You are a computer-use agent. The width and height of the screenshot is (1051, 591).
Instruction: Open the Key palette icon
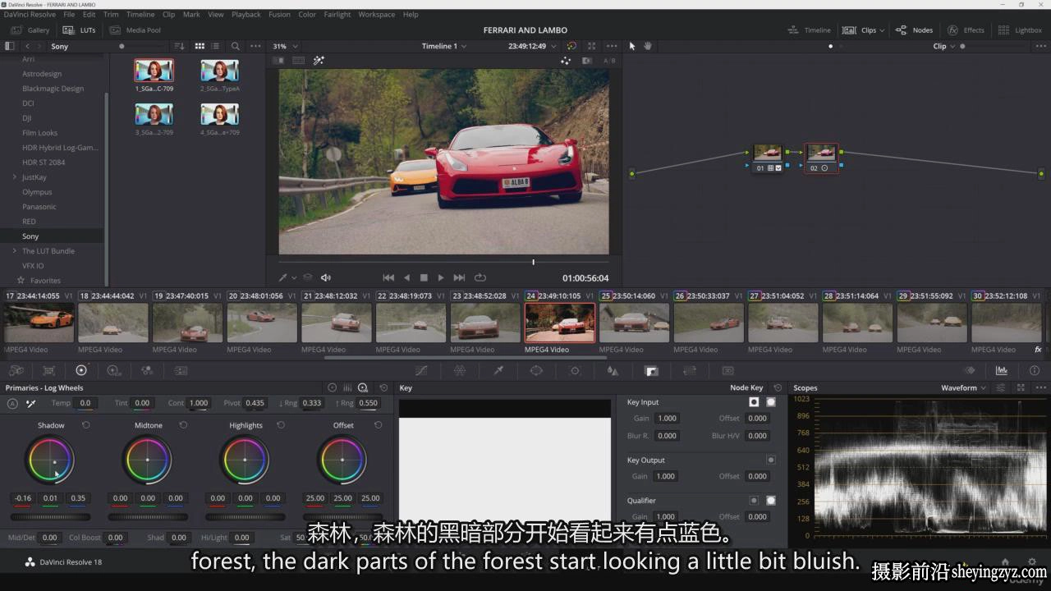[651, 370]
